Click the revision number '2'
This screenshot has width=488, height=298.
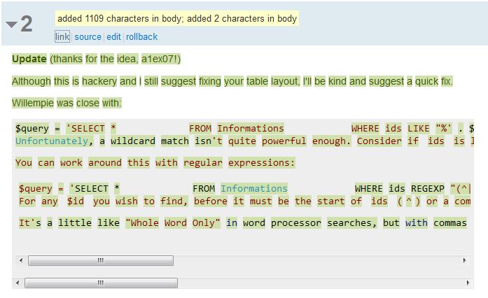27,24
